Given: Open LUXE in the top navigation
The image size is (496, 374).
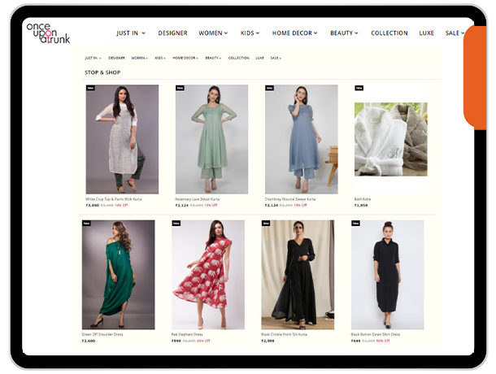Looking at the screenshot, I should point(426,33).
